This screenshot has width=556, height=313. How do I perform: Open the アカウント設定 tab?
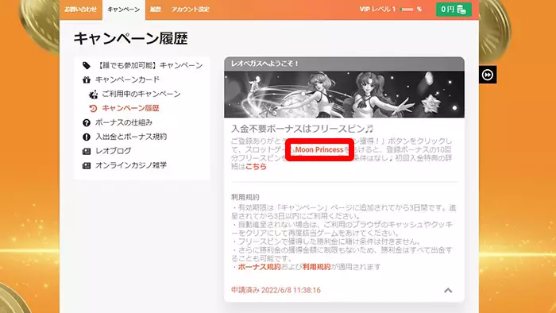click(191, 10)
